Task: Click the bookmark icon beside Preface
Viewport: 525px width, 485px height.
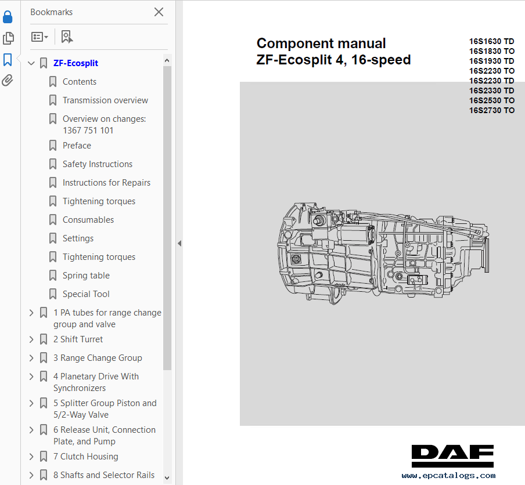Action: [x=53, y=146]
